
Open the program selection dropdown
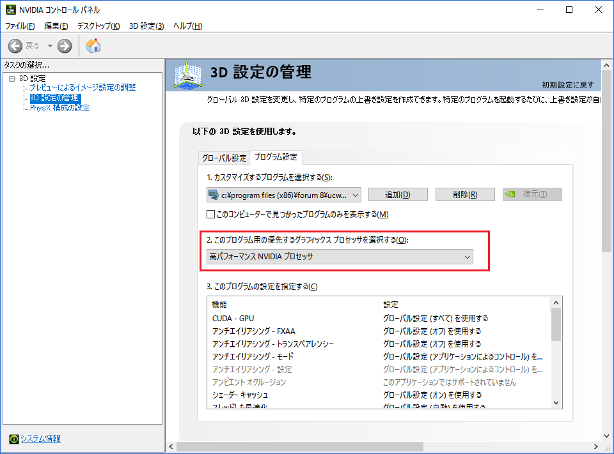(284, 195)
